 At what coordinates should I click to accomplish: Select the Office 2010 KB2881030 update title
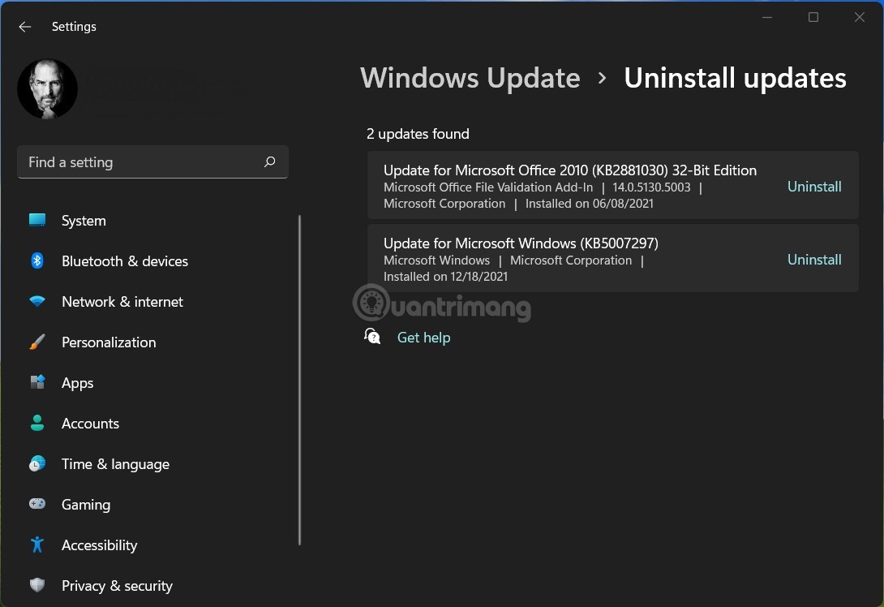[x=570, y=170]
